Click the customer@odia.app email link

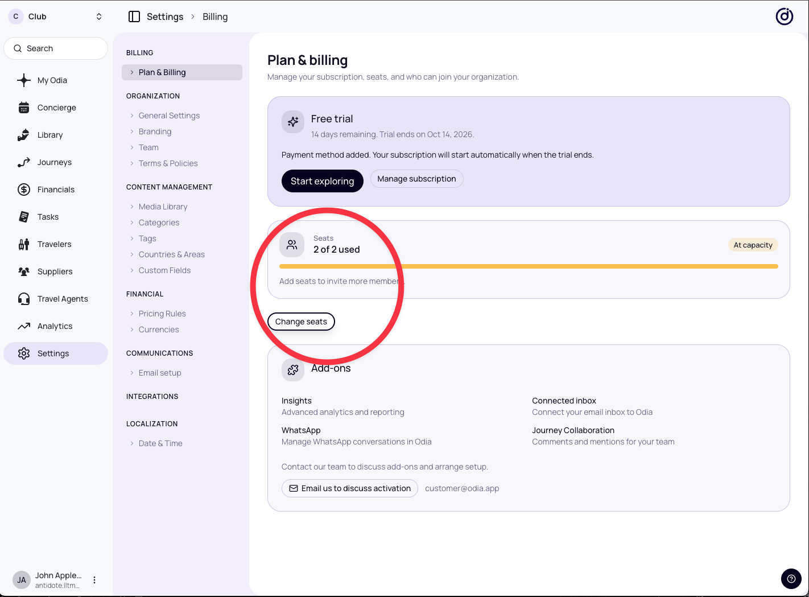click(x=462, y=488)
